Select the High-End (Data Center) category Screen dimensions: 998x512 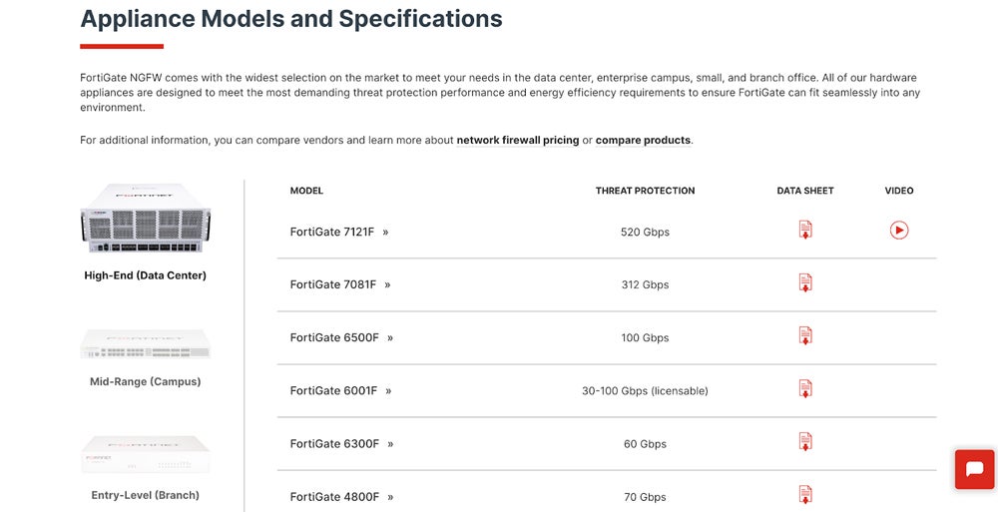click(145, 275)
